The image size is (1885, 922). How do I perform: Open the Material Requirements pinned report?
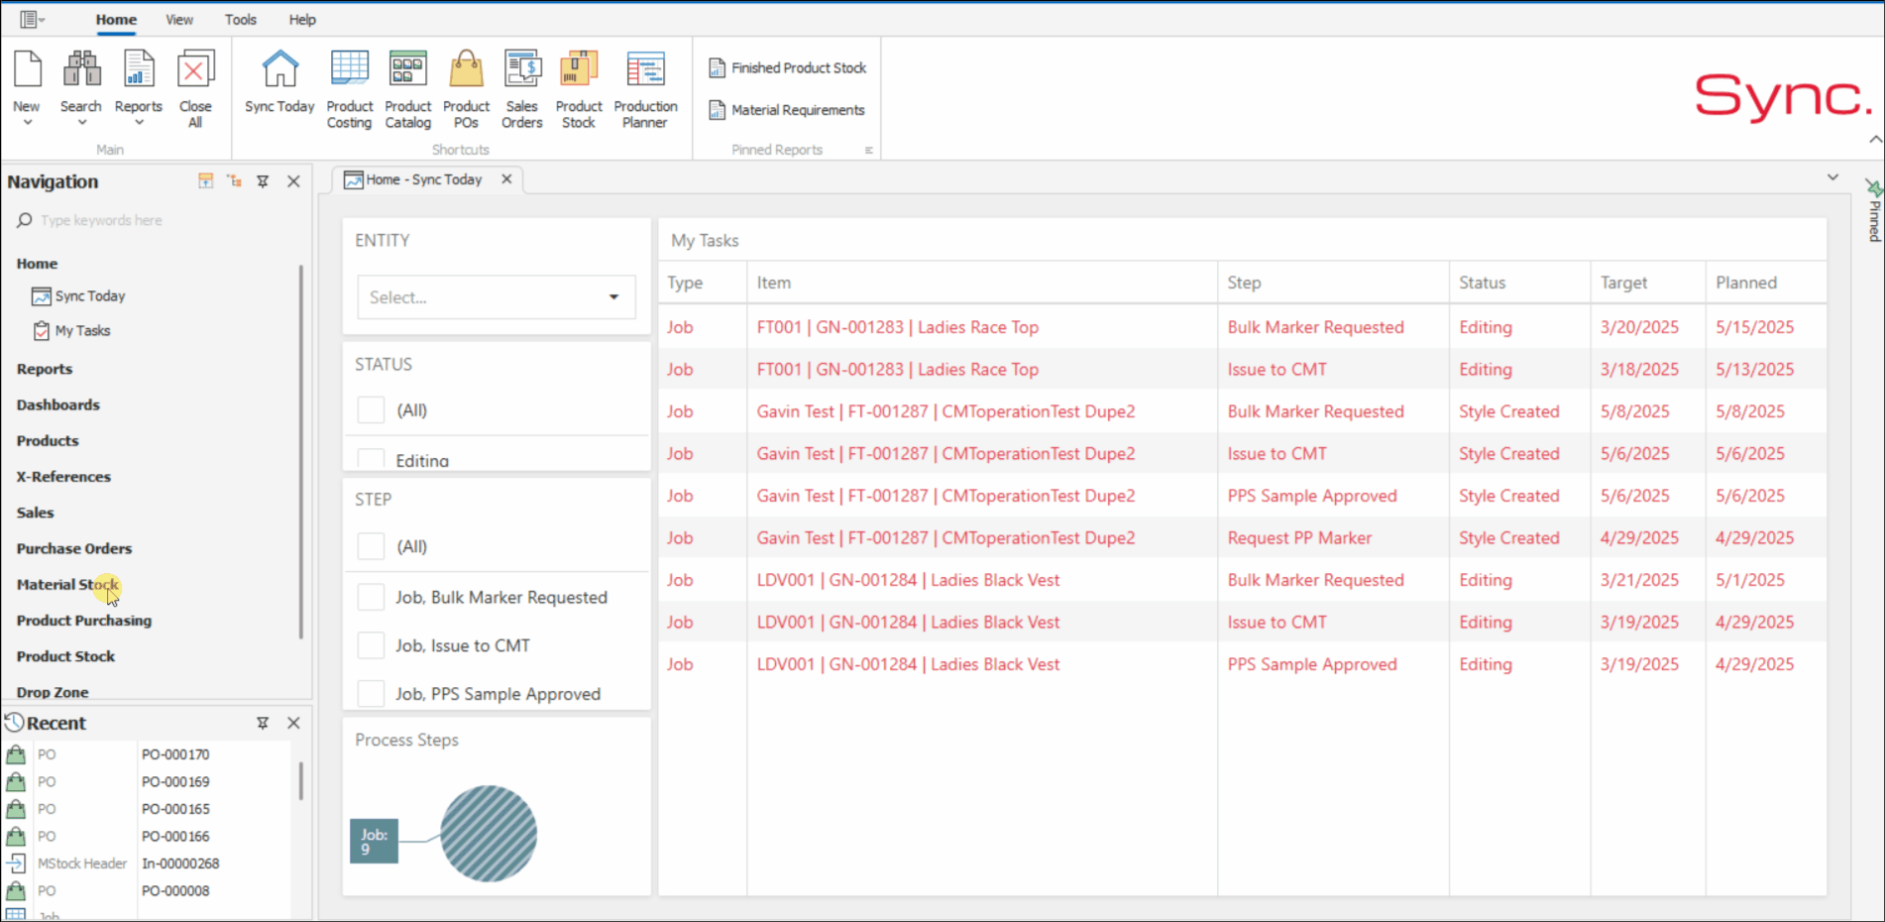click(x=787, y=110)
